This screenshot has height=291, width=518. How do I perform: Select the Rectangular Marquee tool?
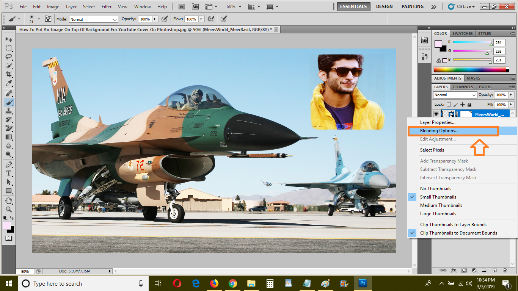pyautogui.click(x=9, y=48)
